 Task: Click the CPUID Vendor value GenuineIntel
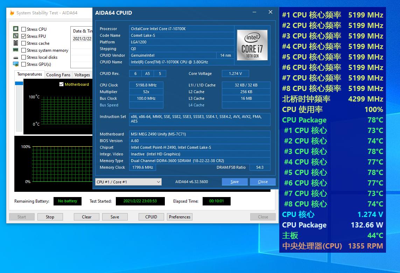173,55
